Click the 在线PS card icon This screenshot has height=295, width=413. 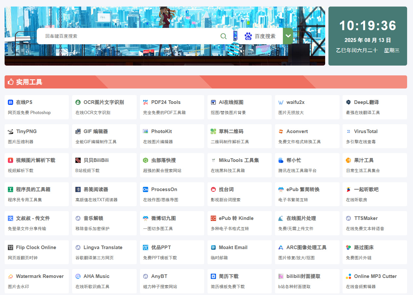click(x=10, y=102)
